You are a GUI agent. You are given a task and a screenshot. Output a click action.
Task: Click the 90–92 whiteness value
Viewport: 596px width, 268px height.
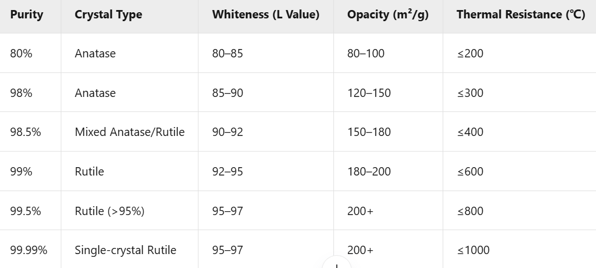click(227, 132)
